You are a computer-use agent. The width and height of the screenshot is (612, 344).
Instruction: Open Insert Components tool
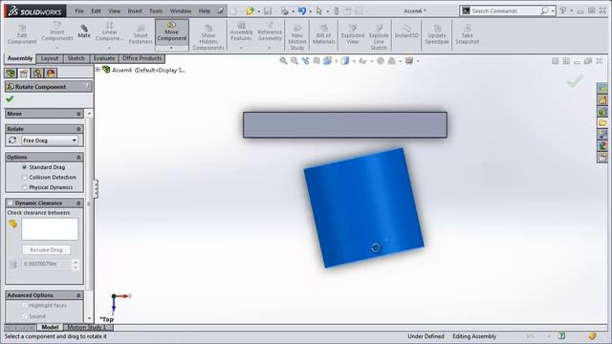[x=57, y=32]
